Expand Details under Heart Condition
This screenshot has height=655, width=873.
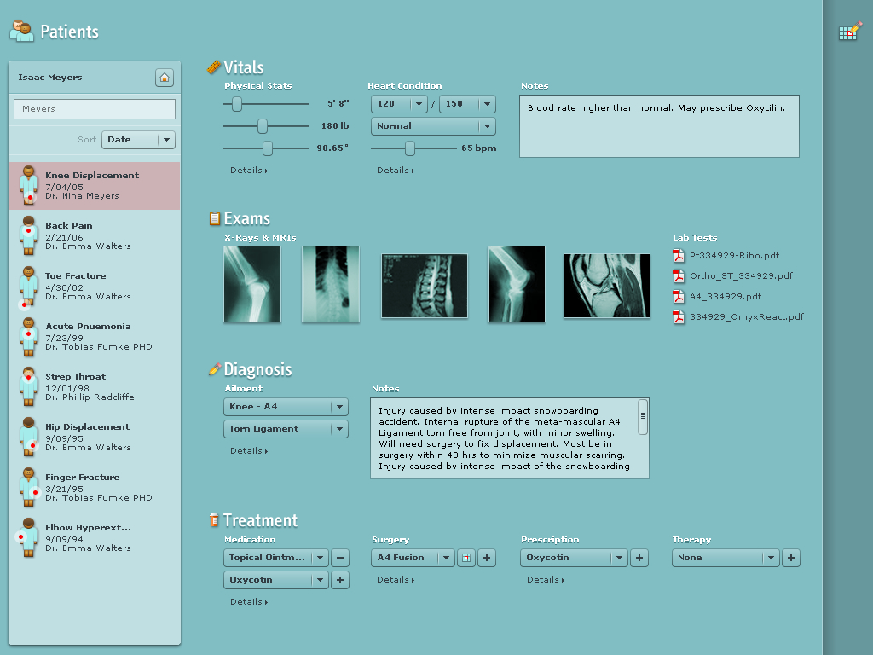[x=396, y=171]
